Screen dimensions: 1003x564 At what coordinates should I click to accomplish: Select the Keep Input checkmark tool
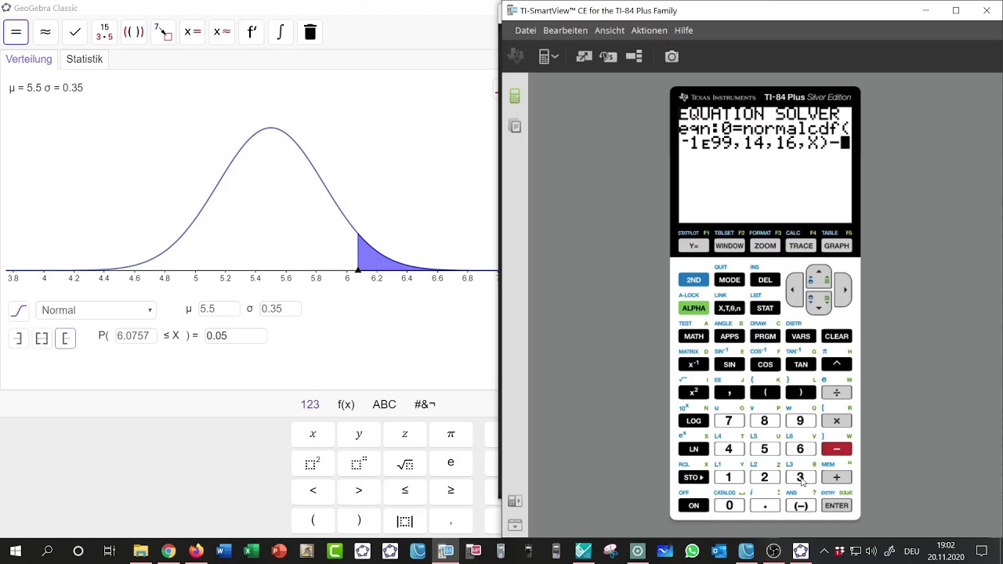75,32
